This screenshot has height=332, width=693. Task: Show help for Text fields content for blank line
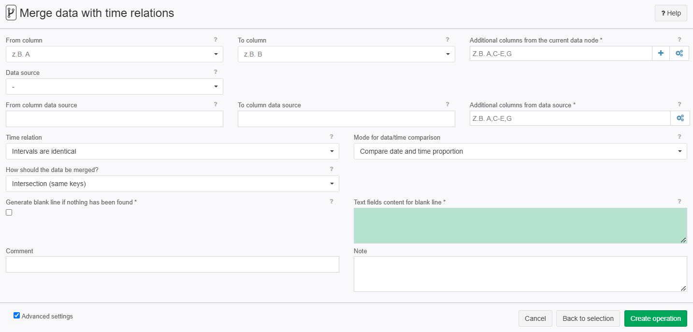pyautogui.click(x=679, y=202)
